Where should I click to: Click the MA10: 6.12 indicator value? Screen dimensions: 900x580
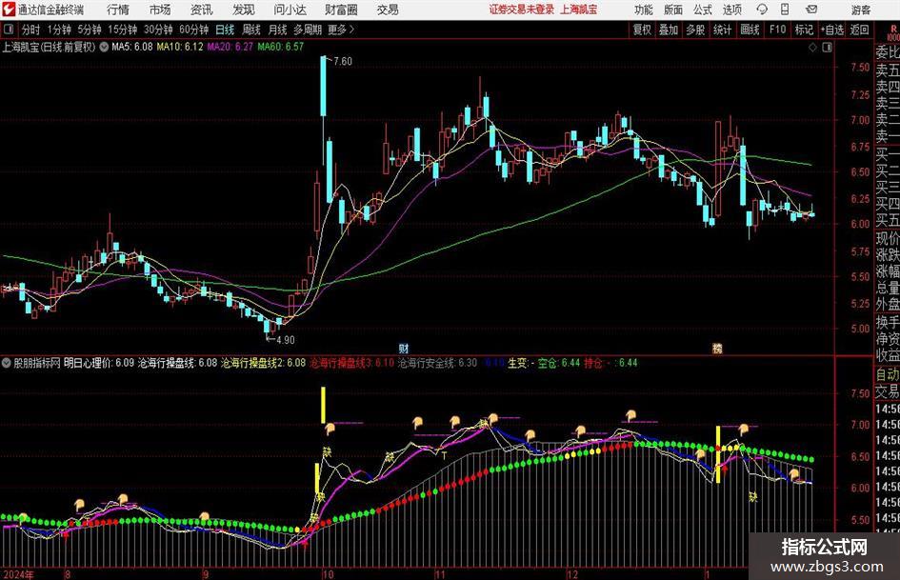click(180, 47)
